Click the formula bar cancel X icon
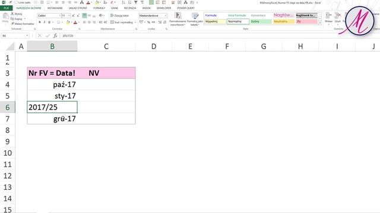This screenshot has height=213, width=380. (40, 35)
